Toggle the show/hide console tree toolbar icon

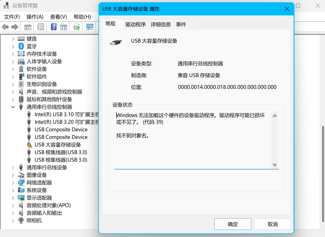coord(28,27)
